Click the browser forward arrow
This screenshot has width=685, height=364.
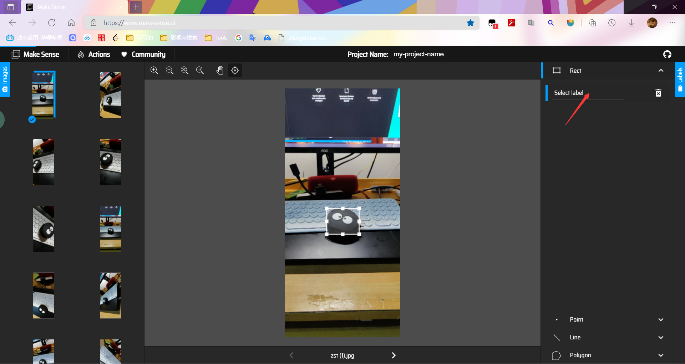coord(32,23)
